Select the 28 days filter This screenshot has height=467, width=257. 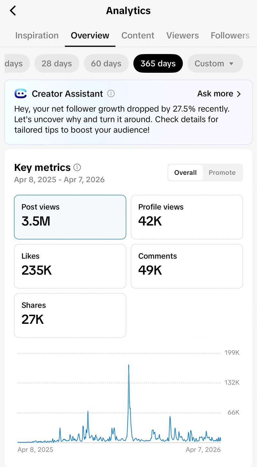click(x=57, y=63)
